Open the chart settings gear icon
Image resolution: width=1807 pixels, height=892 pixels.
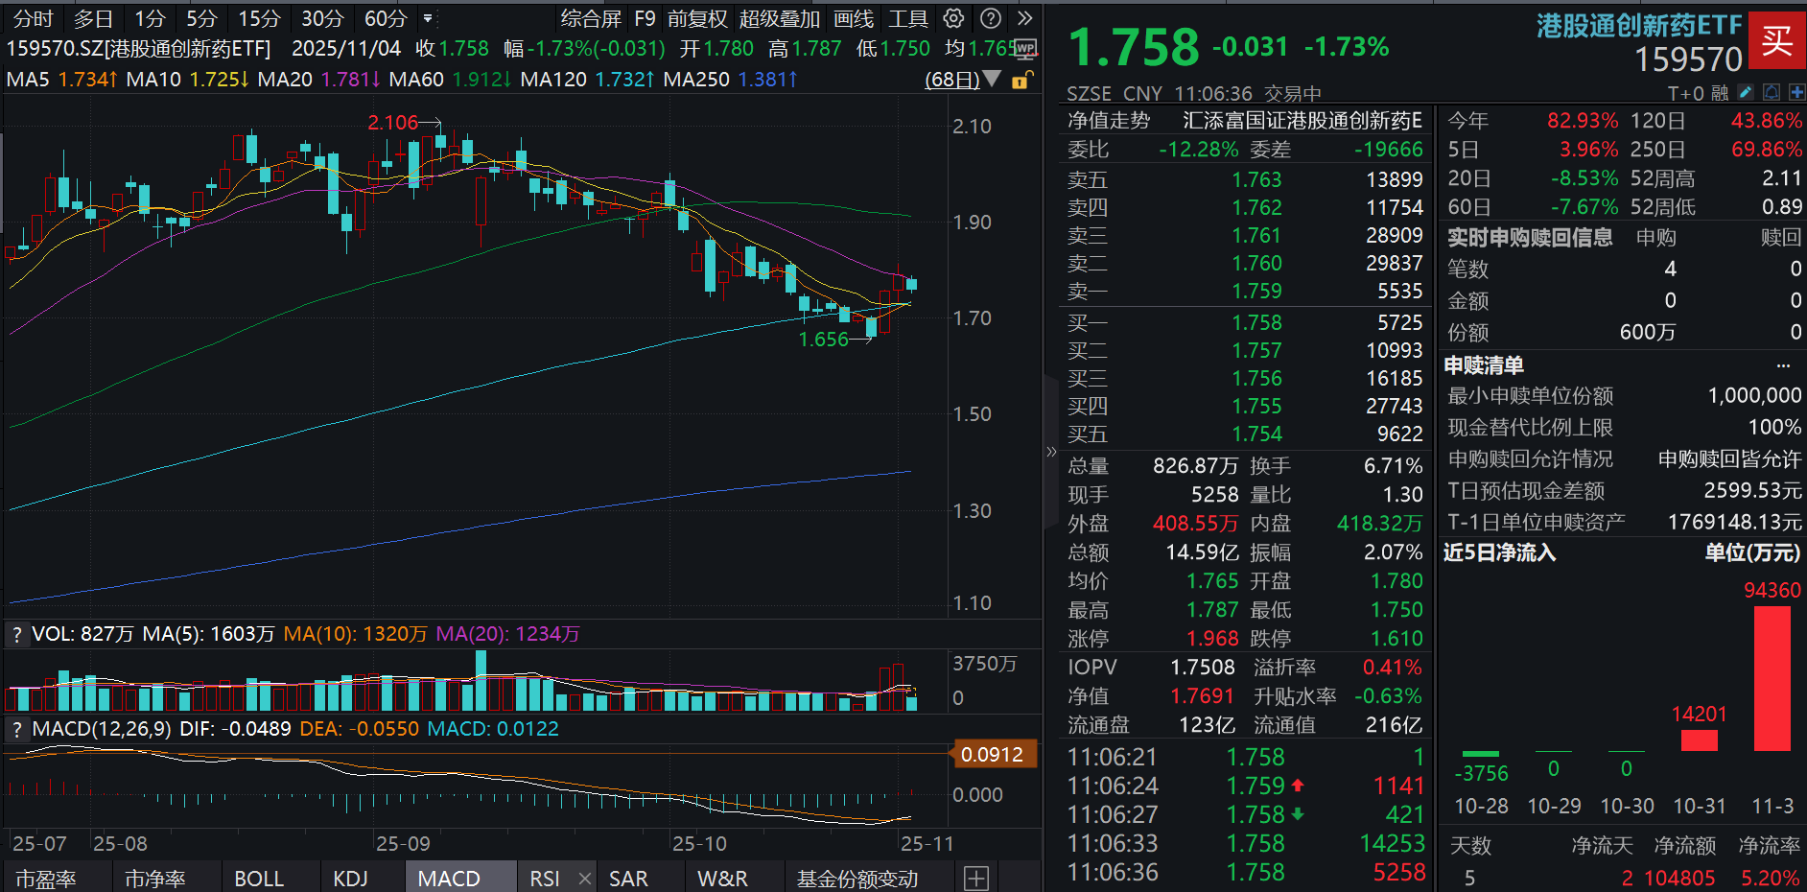click(952, 18)
